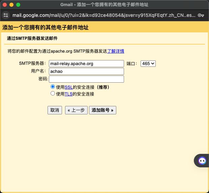Click the 添加账号 » button
The height and width of the screenshot is (193, 209).
[102, 110]
